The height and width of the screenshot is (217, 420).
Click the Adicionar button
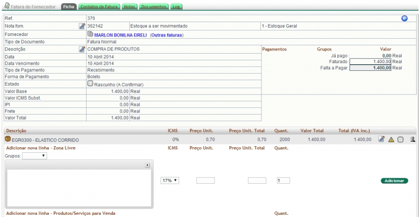(394, 180)
